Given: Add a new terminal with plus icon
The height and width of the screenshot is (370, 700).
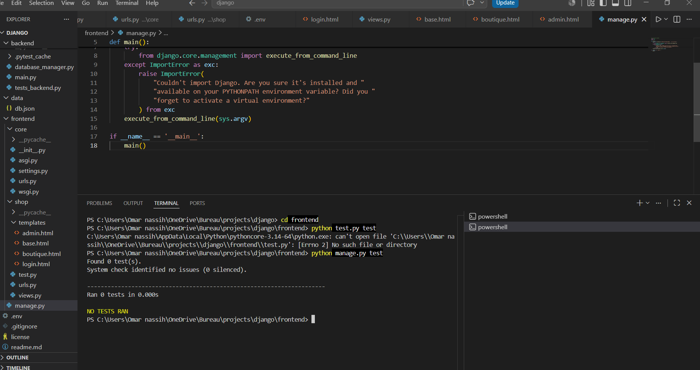Looking at the screenshot, I should pyautogui.click(x=640, y=203).
